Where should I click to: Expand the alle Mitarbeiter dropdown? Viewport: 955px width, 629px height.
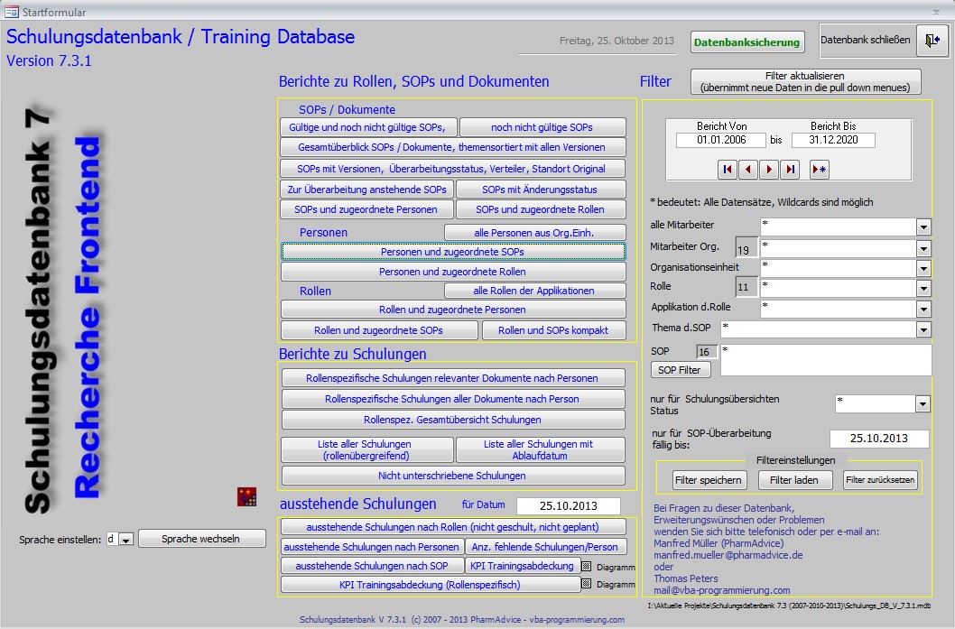(923, 227)
